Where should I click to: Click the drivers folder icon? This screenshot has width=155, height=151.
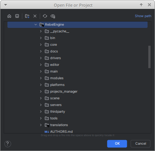point(47,58)
